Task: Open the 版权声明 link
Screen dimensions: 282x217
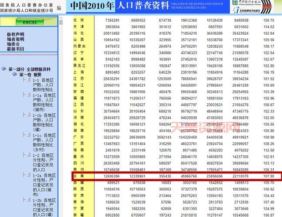Action: coord(16,34)
